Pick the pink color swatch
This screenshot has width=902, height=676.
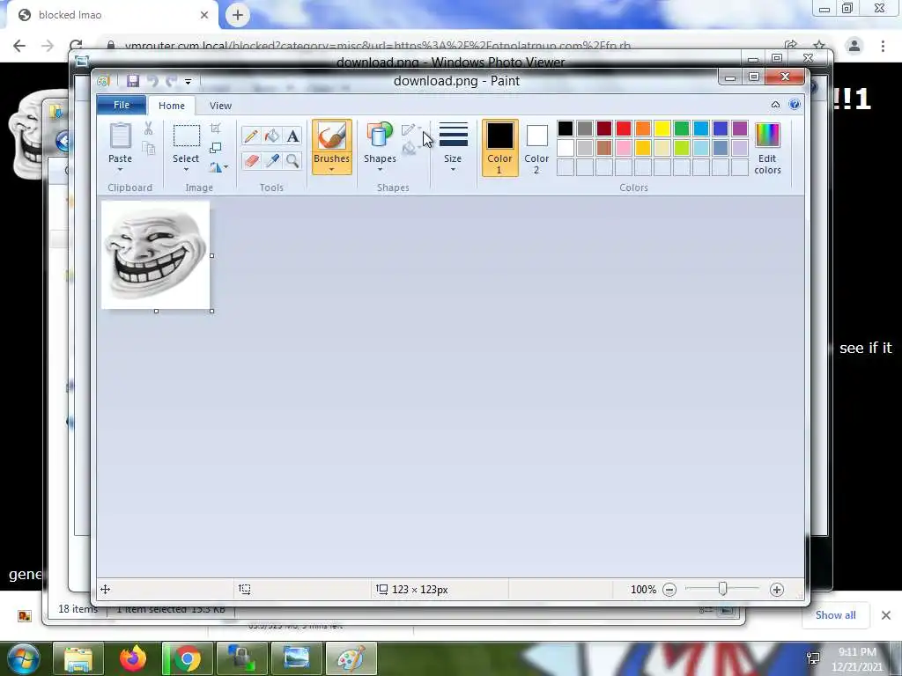pyautogui.click(x=623, y=148)
